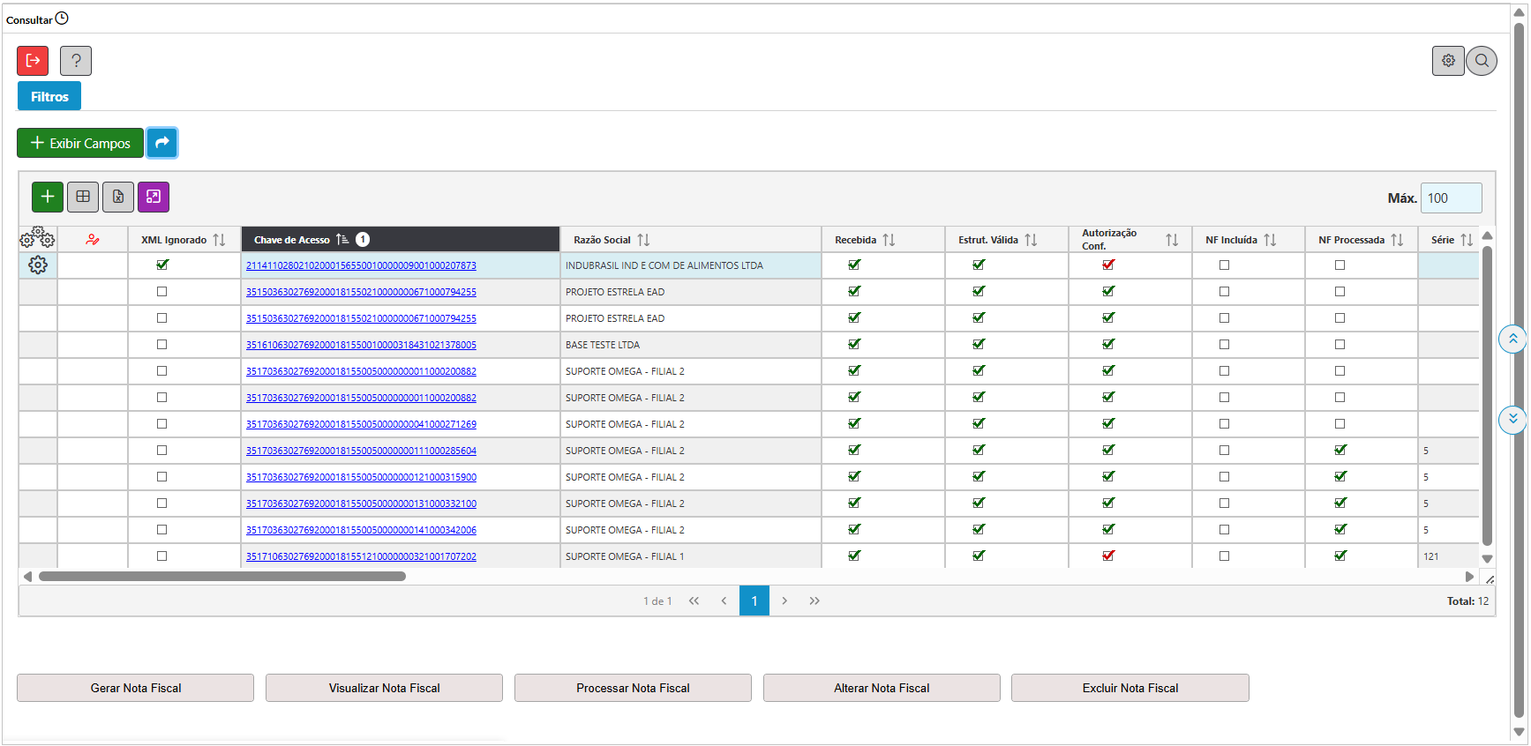The image size is (1531, 746).
Task: Click the Gerar Nota Fiscal button
Action: (136, 688)
